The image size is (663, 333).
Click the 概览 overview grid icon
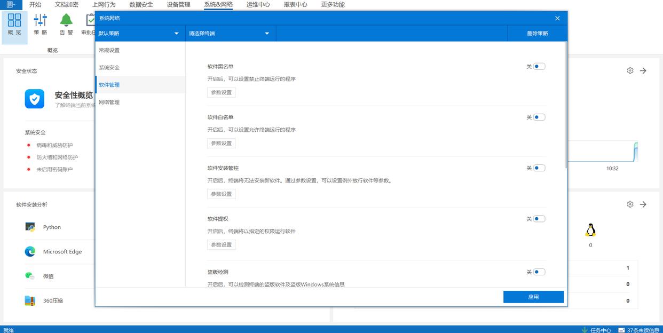[14, 20]
